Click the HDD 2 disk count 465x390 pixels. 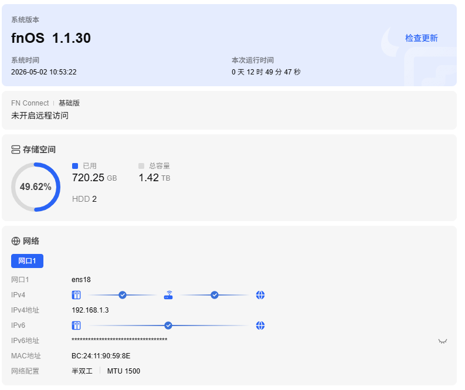coord(84,199)
